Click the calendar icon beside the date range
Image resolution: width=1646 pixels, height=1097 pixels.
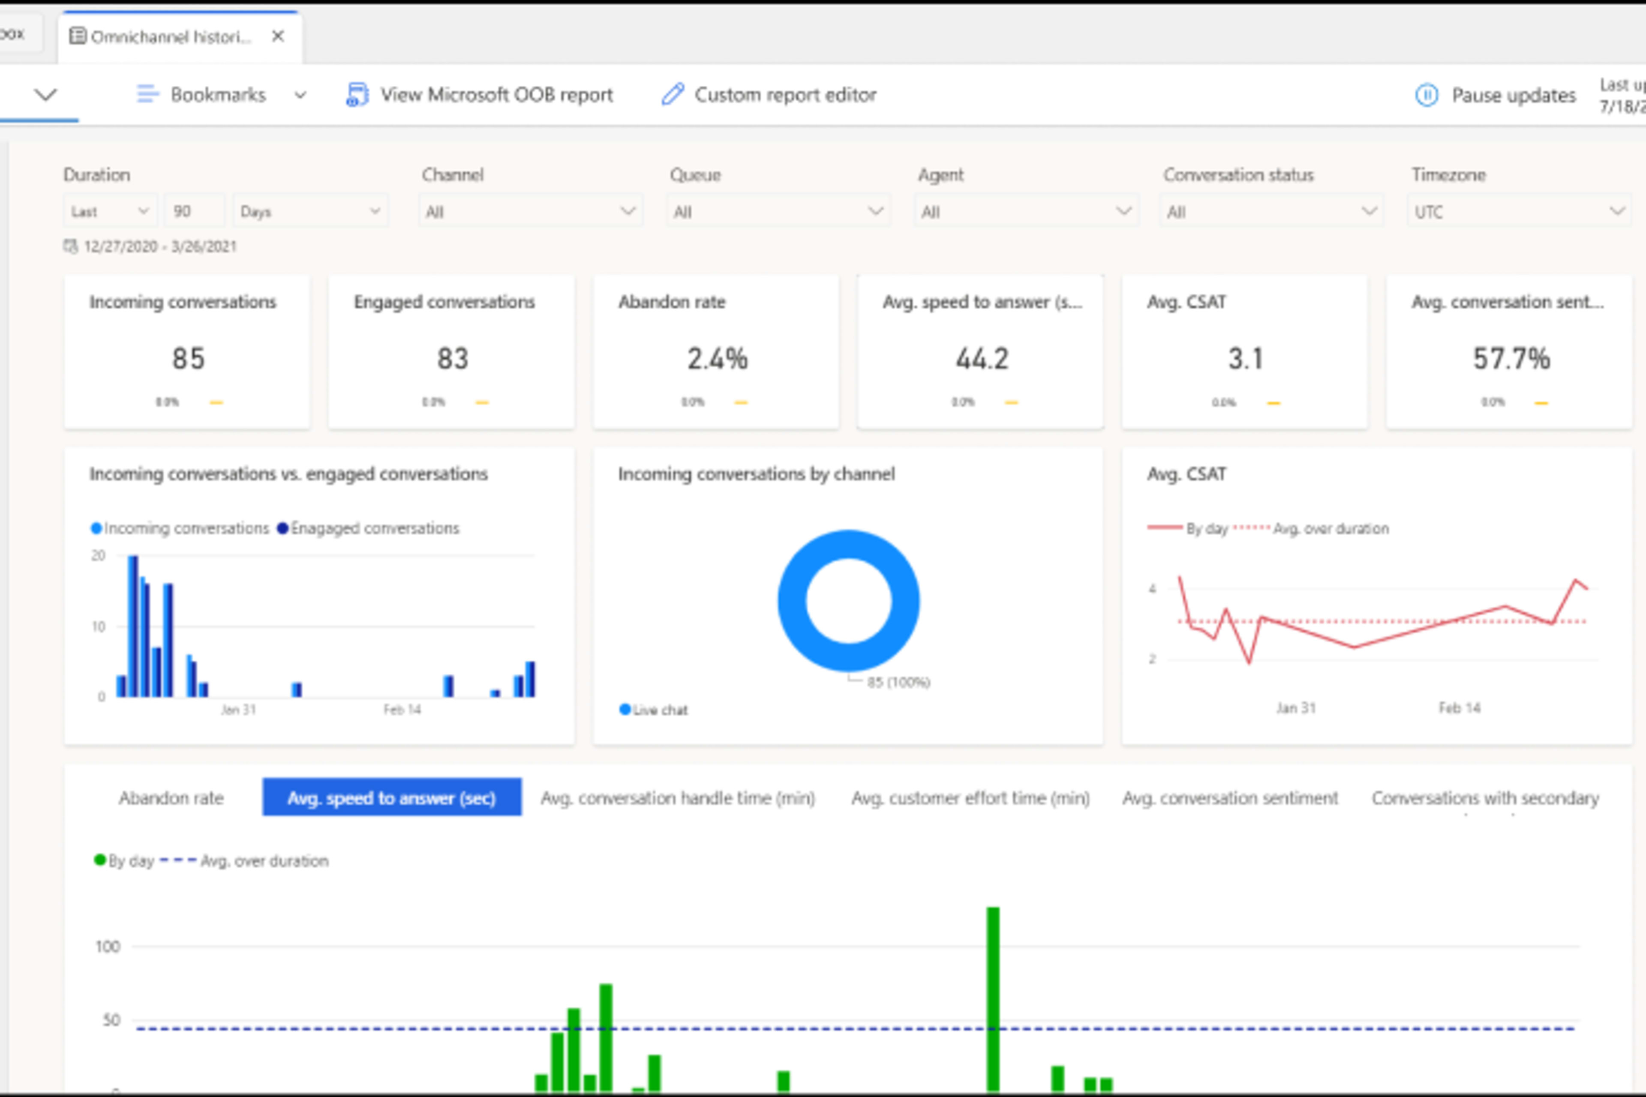click(x=70, y=246)
